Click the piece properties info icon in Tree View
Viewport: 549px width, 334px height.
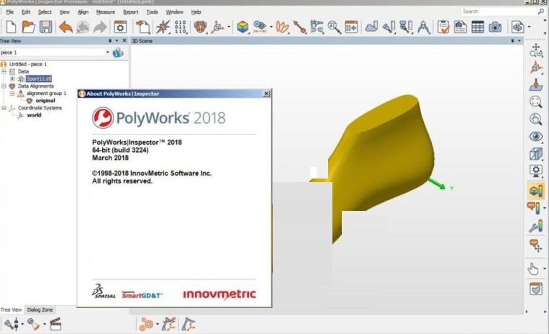[x=118, y=53]
